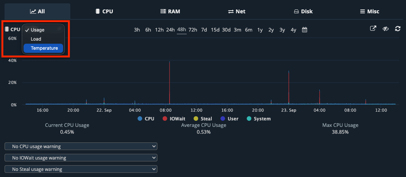Screen dimensions: 406x177
Task: Toggle the IOWait legend series
Action: pyautogui.click(x=175, y=119)
